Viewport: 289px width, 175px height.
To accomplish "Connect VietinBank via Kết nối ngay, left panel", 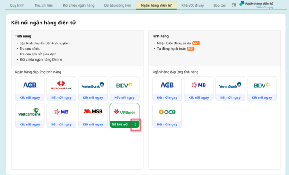I will (93, 97).
